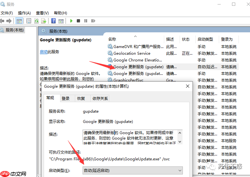Restart service with the restart icon

[93, 21]
